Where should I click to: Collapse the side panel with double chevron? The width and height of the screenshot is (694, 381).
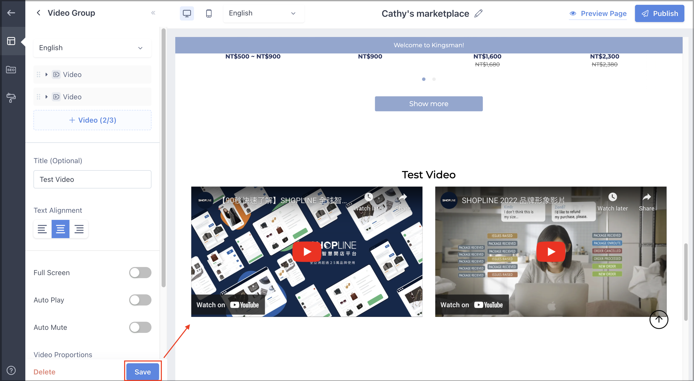click(x=153, y=13)
